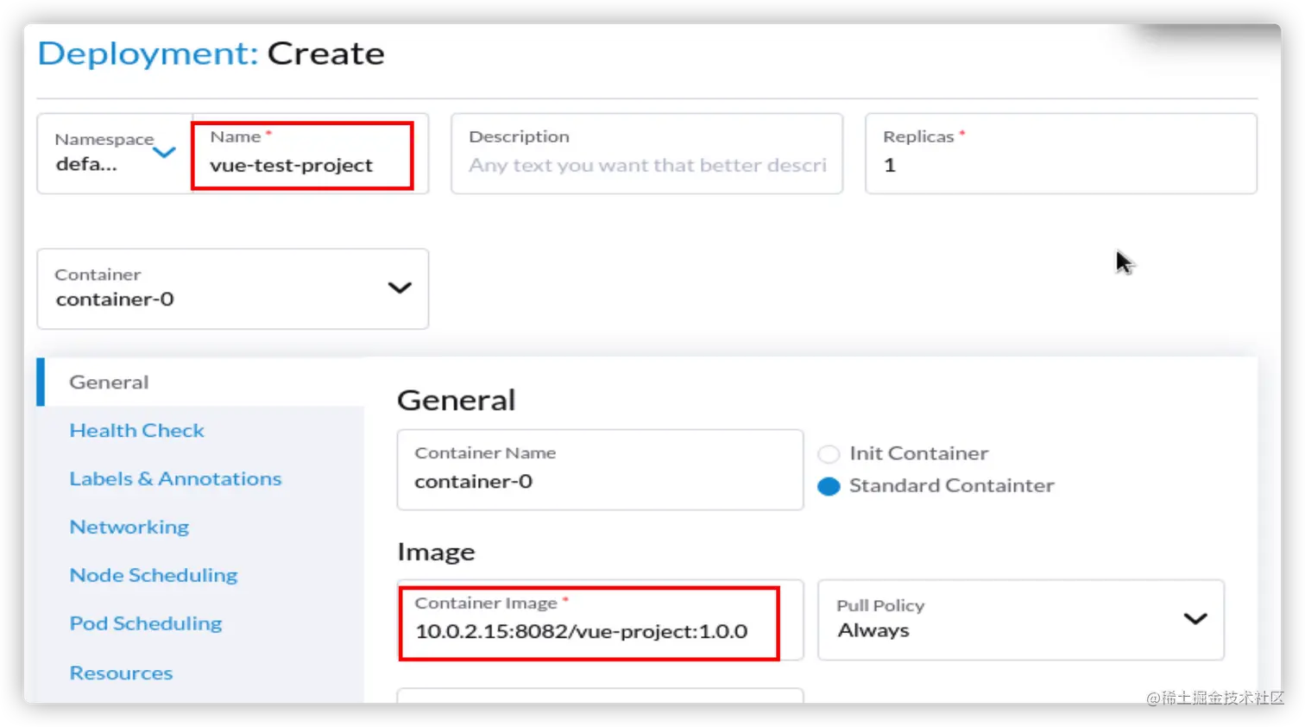The width and height of the screenshot is (1305, 727).
Task: Open the Health Check tab
Action: [136, 431]
